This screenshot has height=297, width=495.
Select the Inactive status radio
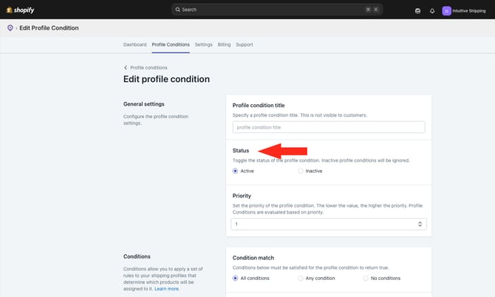click(x=300, y=171)
